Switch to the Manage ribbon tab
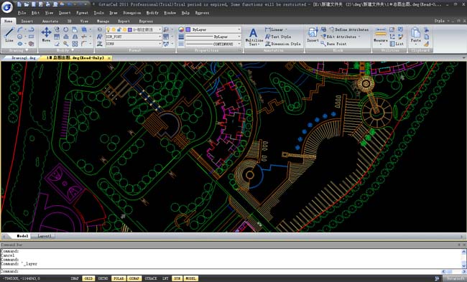 coord(103,21)
